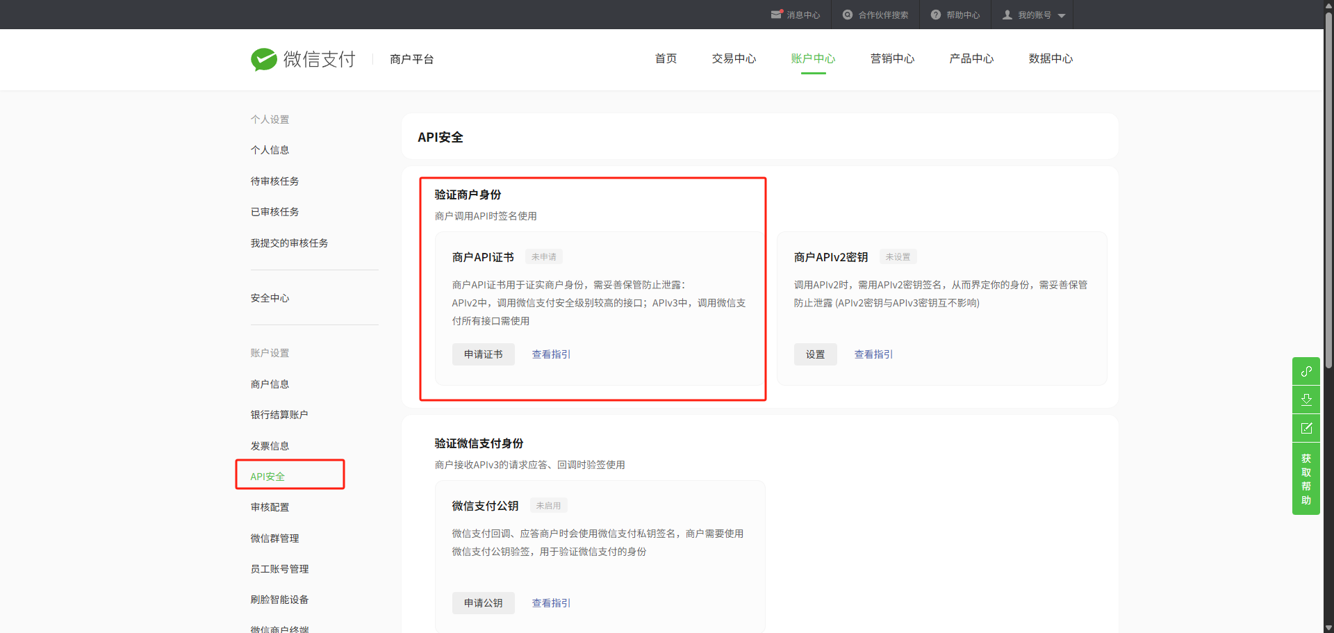
Task: Click the 获取帮助 floating button
Action: [x=1306, y=479]
